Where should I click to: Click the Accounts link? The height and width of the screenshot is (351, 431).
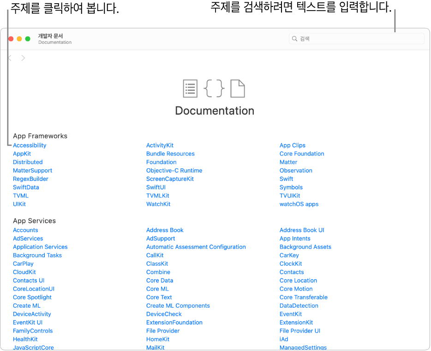pos(25,230)
